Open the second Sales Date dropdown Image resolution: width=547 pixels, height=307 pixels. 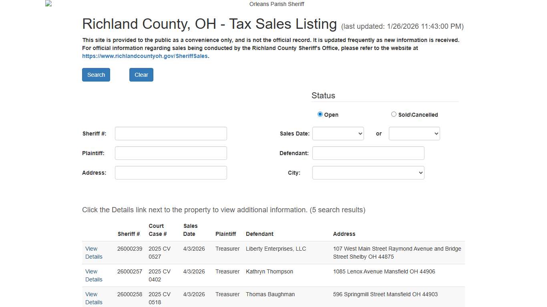[x=414, y=134]
